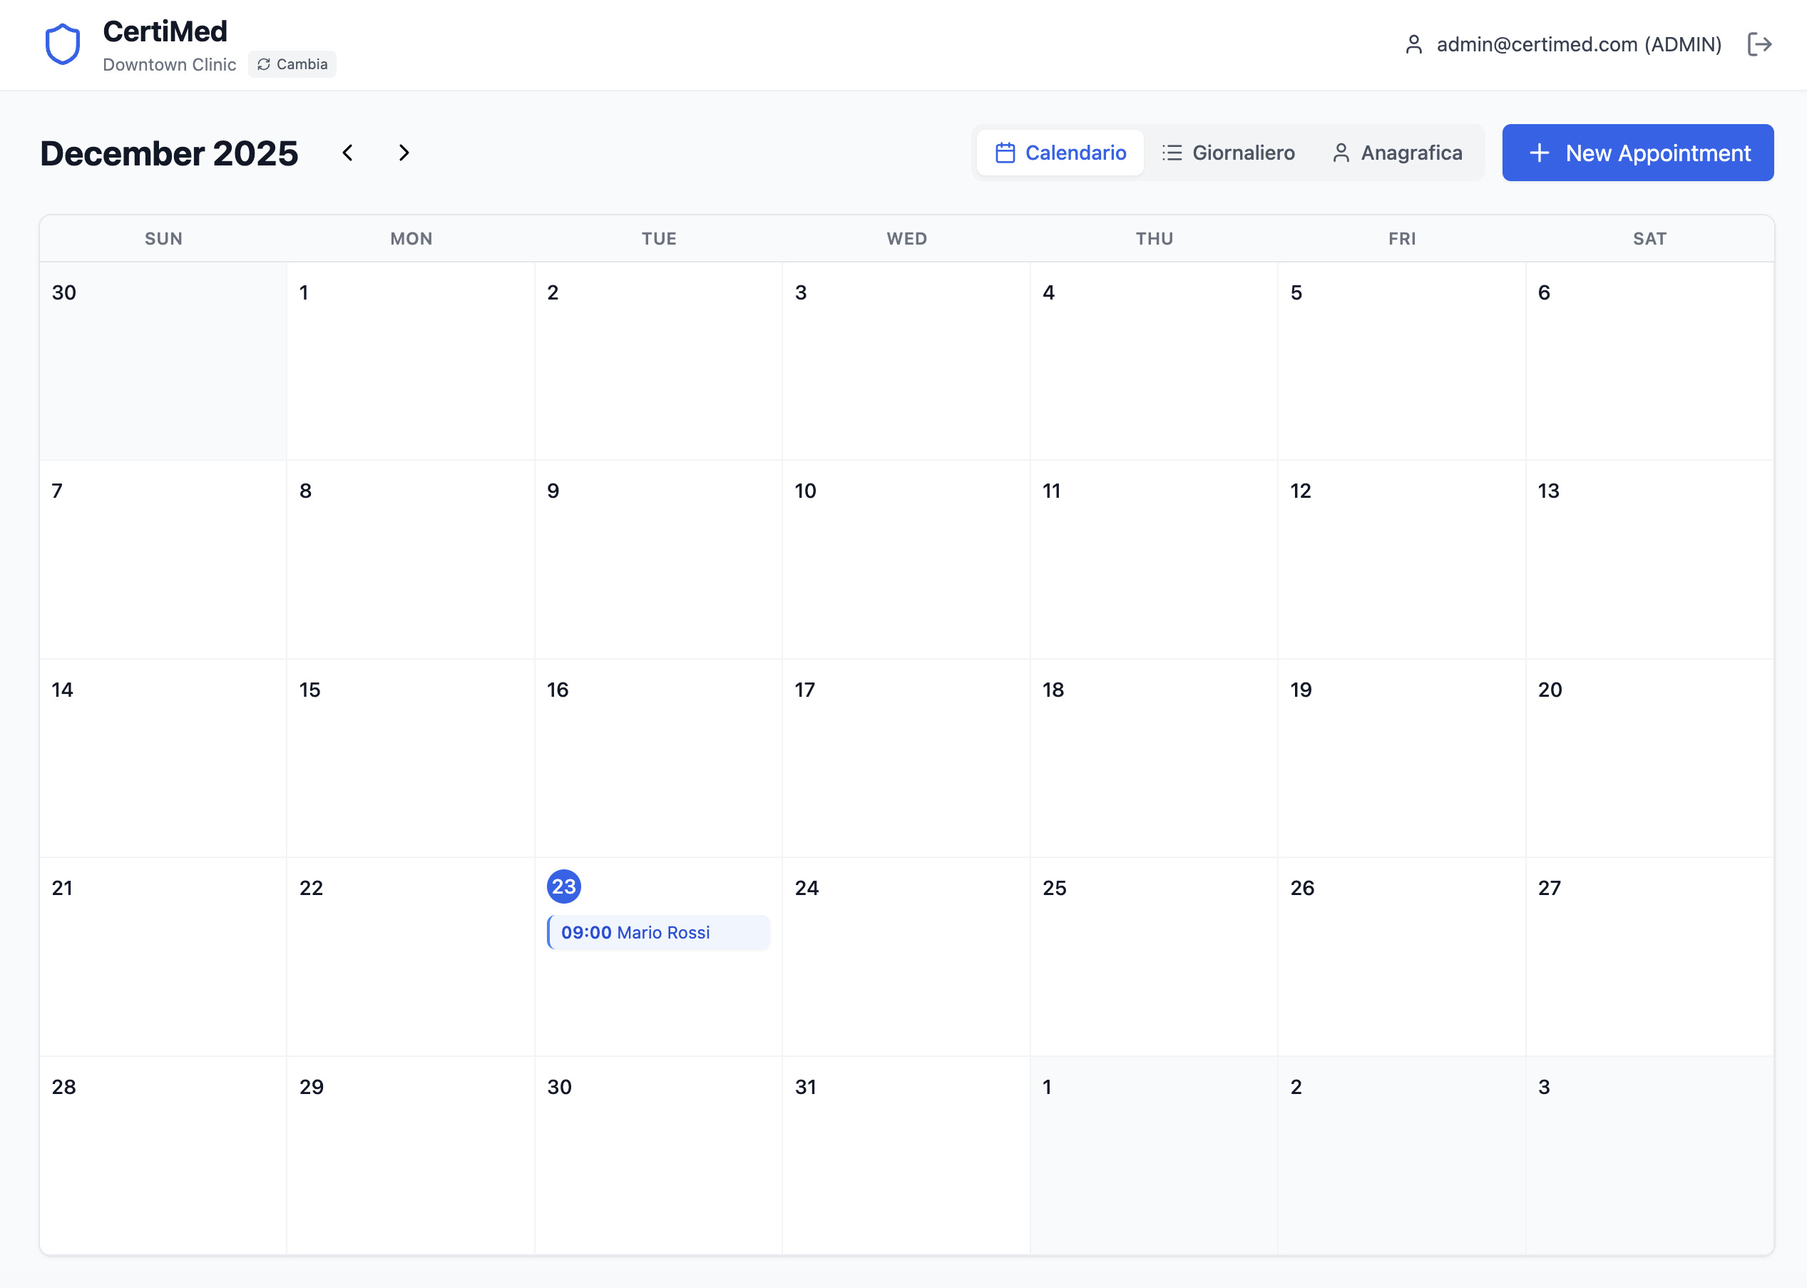Select today's date, December 23
The image size is (1807, 1288).
coord(564,886)
